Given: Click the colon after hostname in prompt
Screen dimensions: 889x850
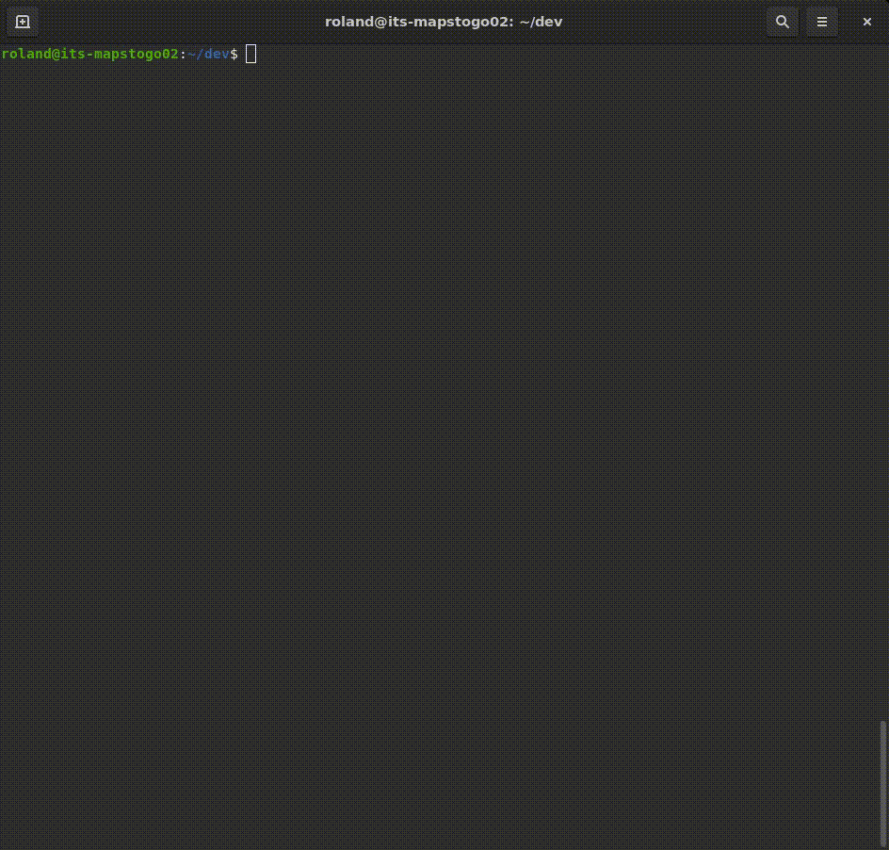Looking at the screenshot, I should pyautogui.click(x=183, y=55).
